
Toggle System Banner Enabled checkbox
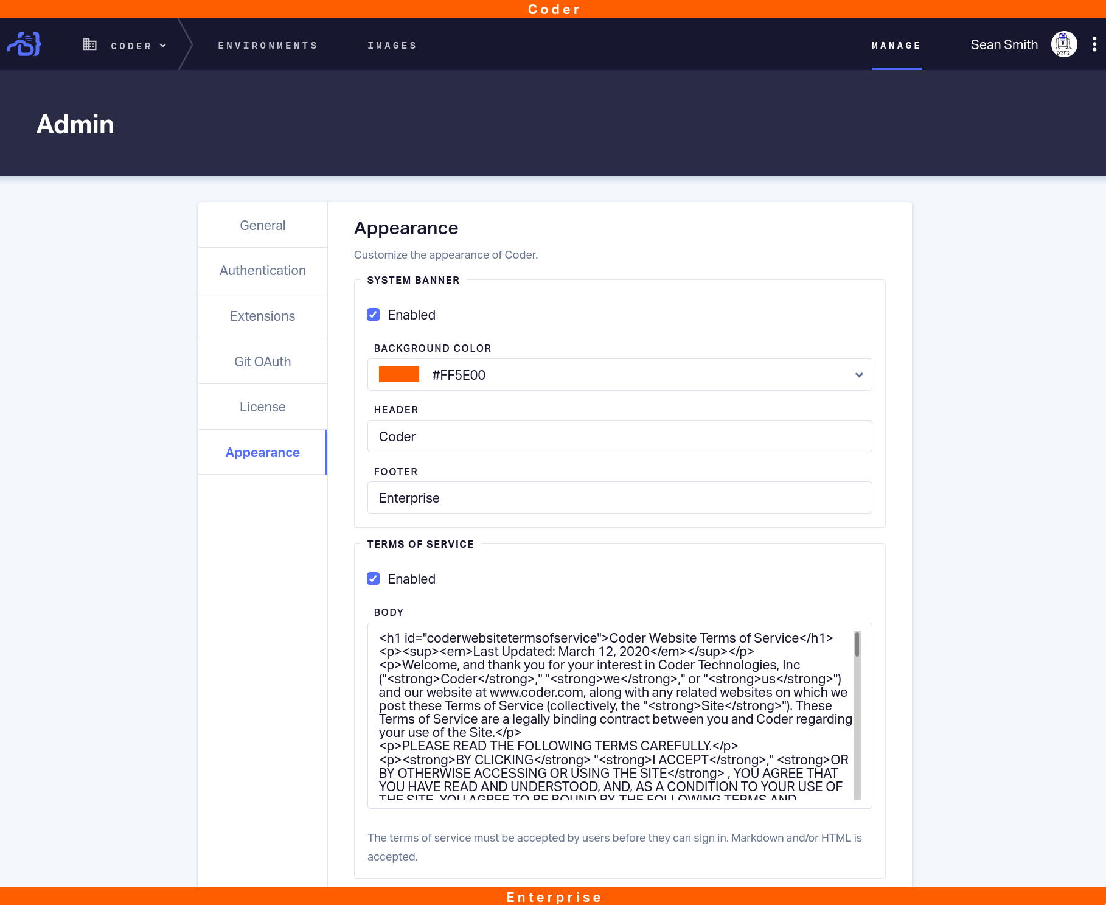[374, 315]
